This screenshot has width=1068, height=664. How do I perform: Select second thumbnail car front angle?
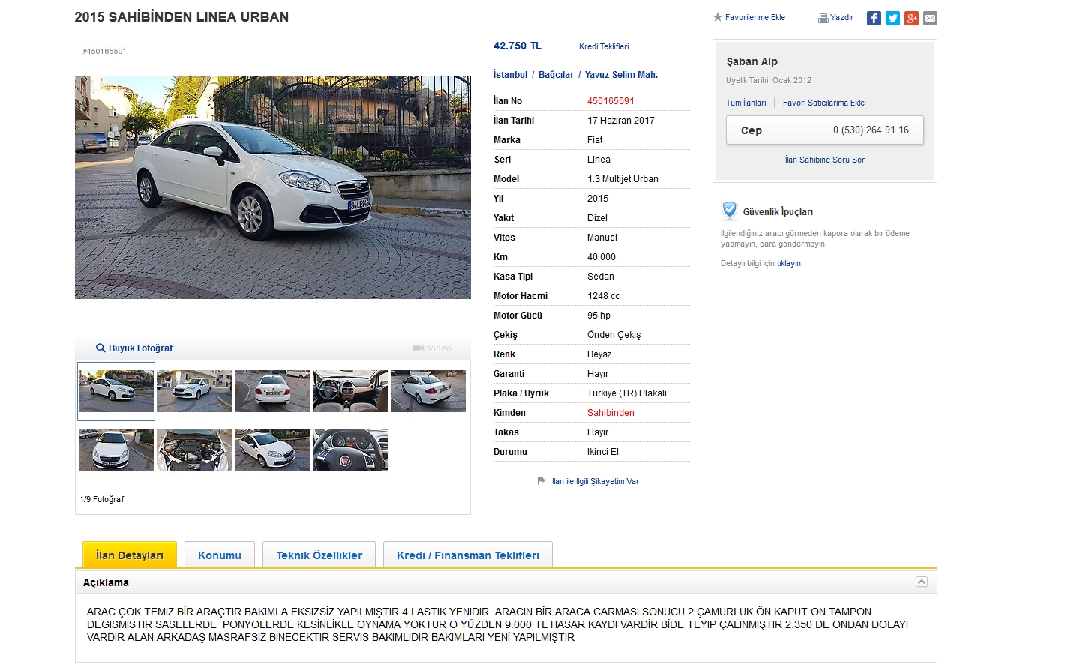(194, 390)
